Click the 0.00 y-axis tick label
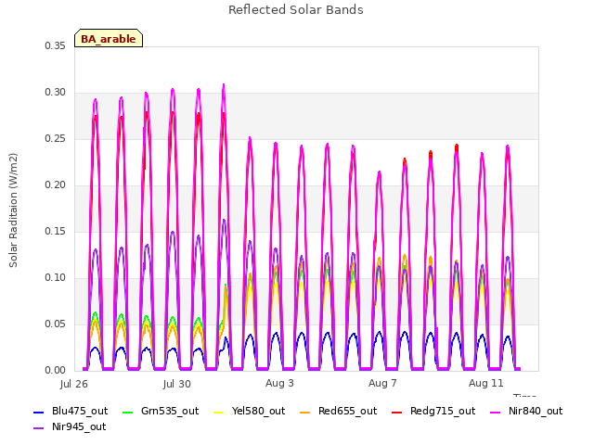Image resolution: width=594 pixels, height=445 pixels. tap(56, 371)
